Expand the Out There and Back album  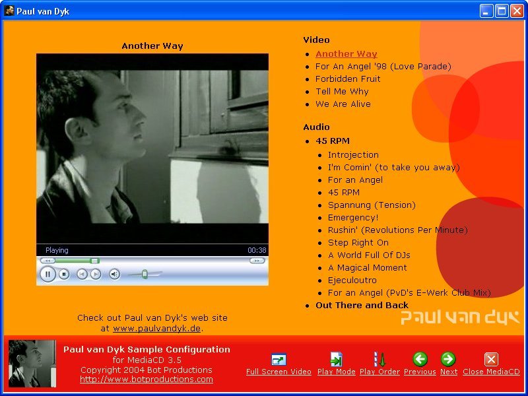point(362,306)
